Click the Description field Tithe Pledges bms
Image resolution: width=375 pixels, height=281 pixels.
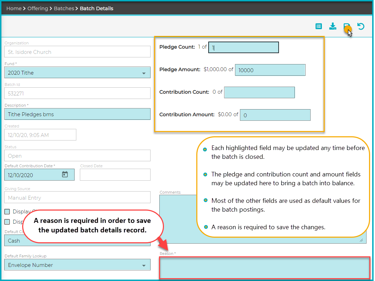[x=77, y=114]
